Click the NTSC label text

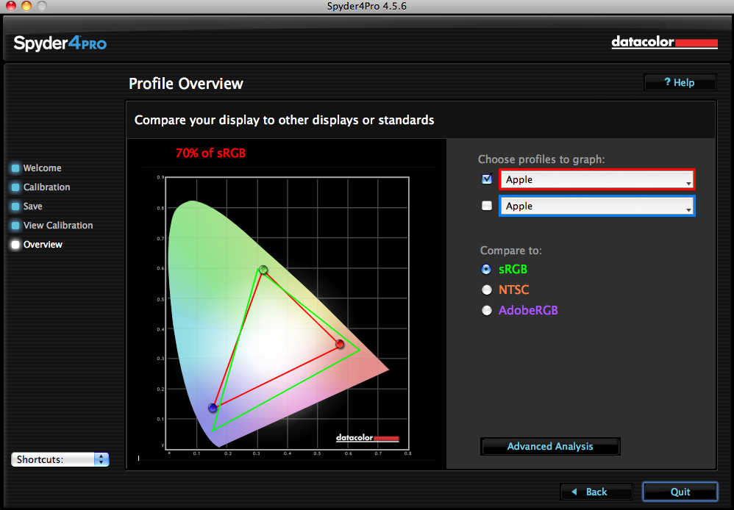[x=514, y=290]
